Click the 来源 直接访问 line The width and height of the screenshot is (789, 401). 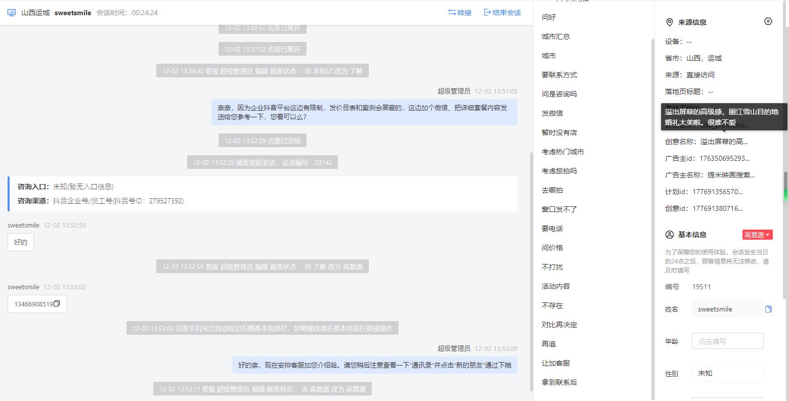(690, 75)
